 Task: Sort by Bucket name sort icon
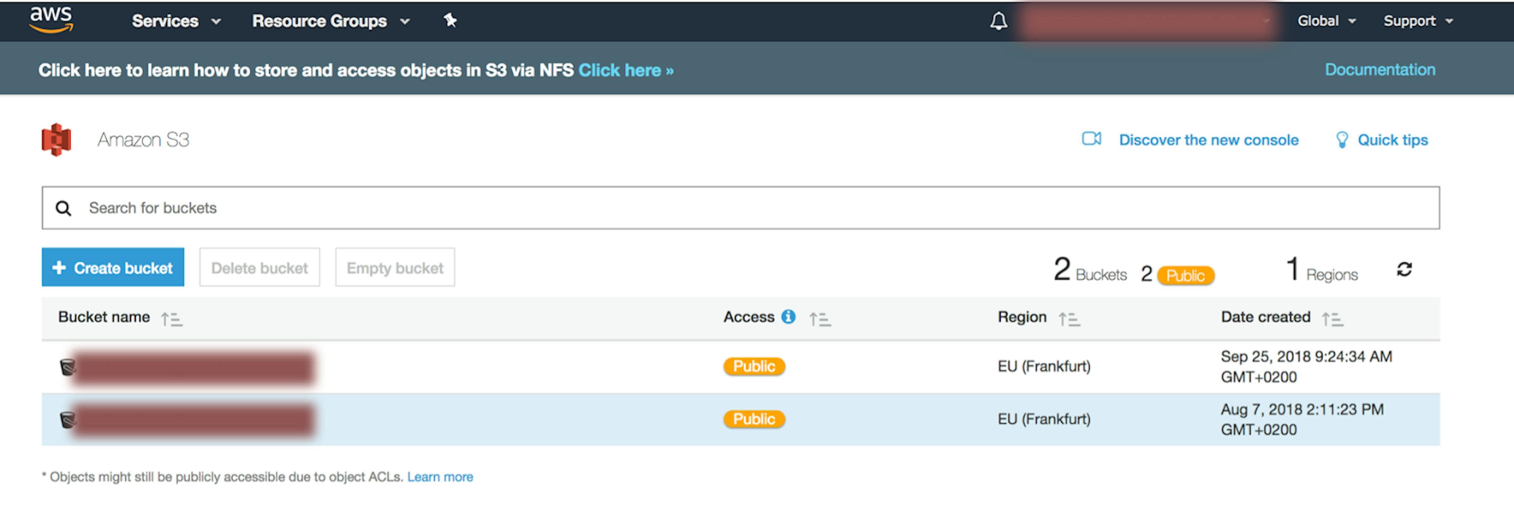[x=172, y=319]
